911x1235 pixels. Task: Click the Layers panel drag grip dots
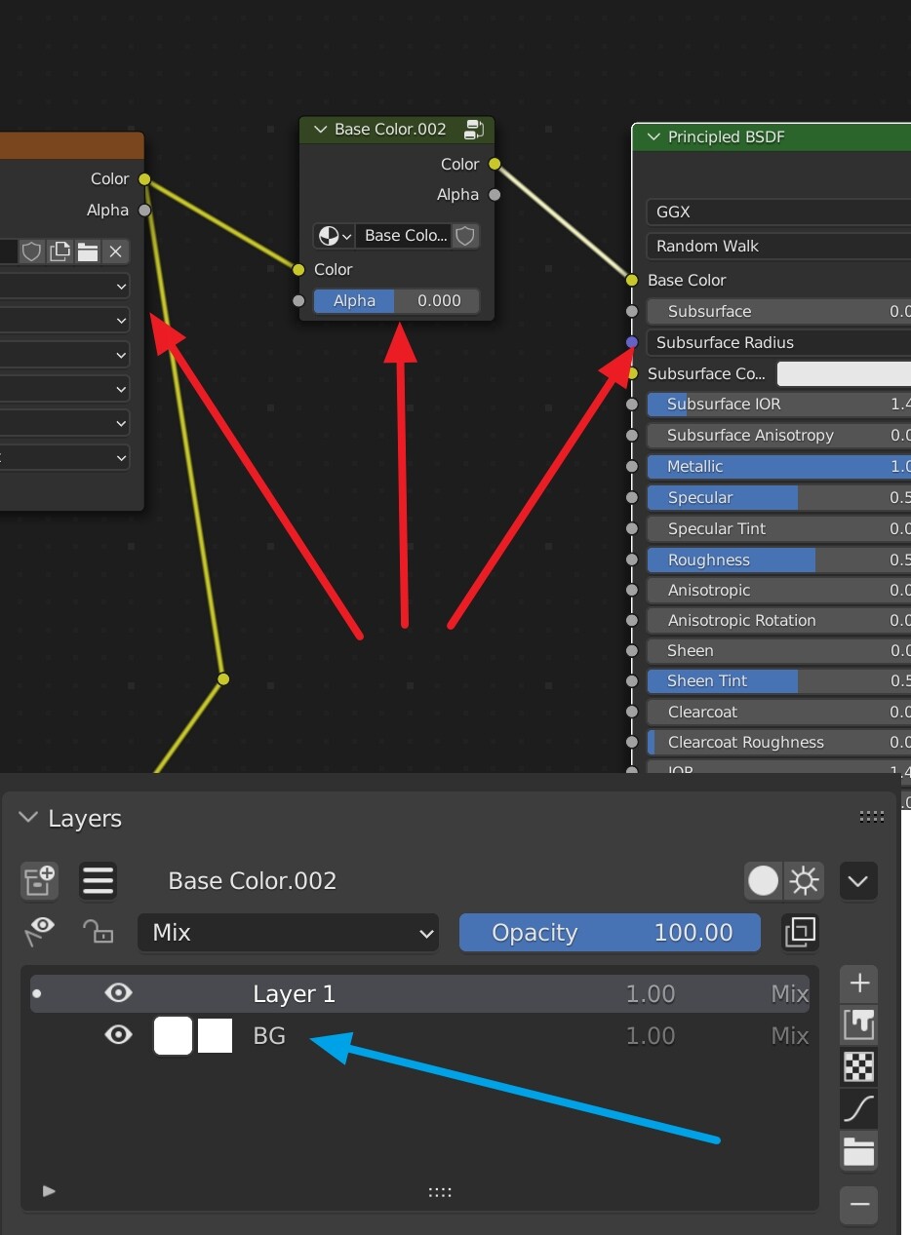[872, 817]
